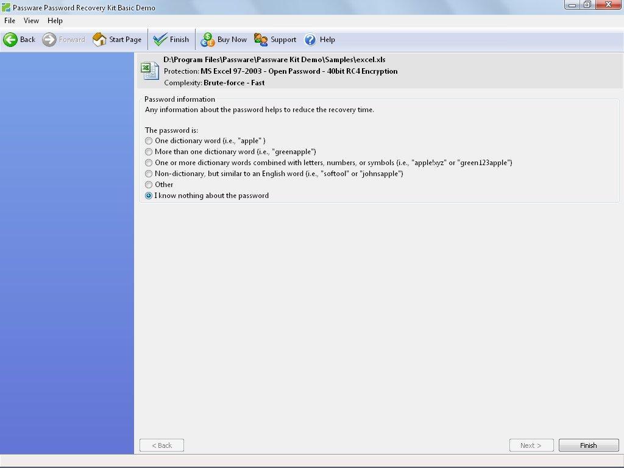Close the Passware window
Image resolution: width=624 pixels, height=468 pixels.
tap(608, 5)
